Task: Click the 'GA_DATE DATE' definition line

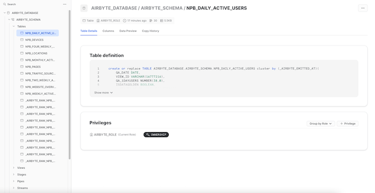Action: 128,72
